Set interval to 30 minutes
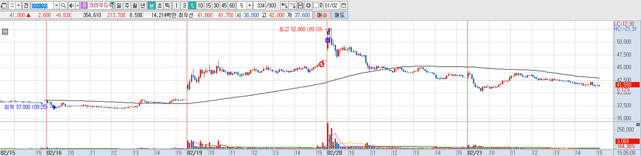The width and height of the screenshot is (641, 156). click(x=216, y=5)
